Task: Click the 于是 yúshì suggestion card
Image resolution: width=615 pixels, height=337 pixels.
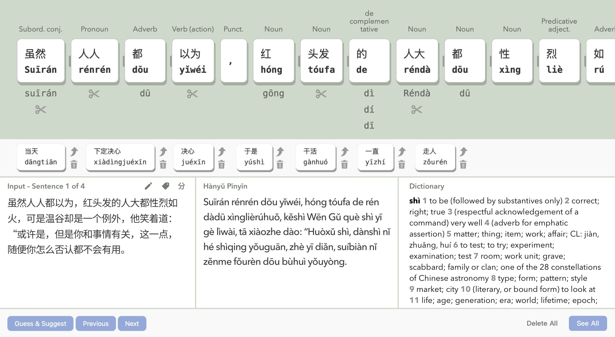Action: click(x=255, y=157)
